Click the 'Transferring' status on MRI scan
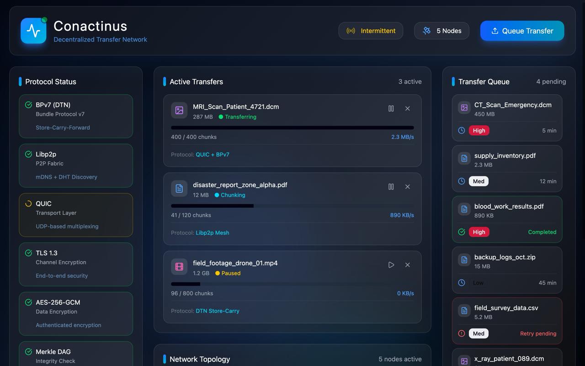The height and width of the screenshot is (366, 585). pos(237,117)
